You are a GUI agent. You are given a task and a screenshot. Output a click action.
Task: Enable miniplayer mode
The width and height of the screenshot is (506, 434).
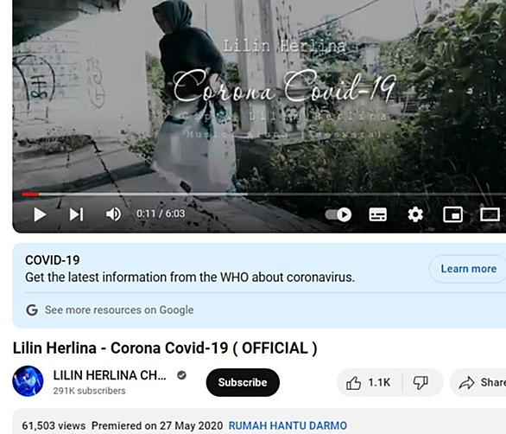452,214
